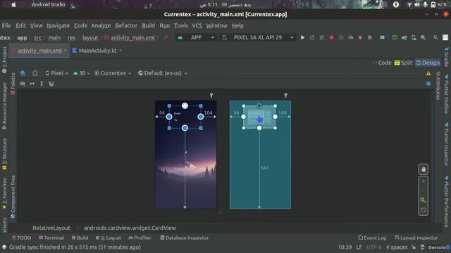This screenshot has height=253, width=451.
Task: Open the Resource Manager side panel
Action: [x=4, y=105]
